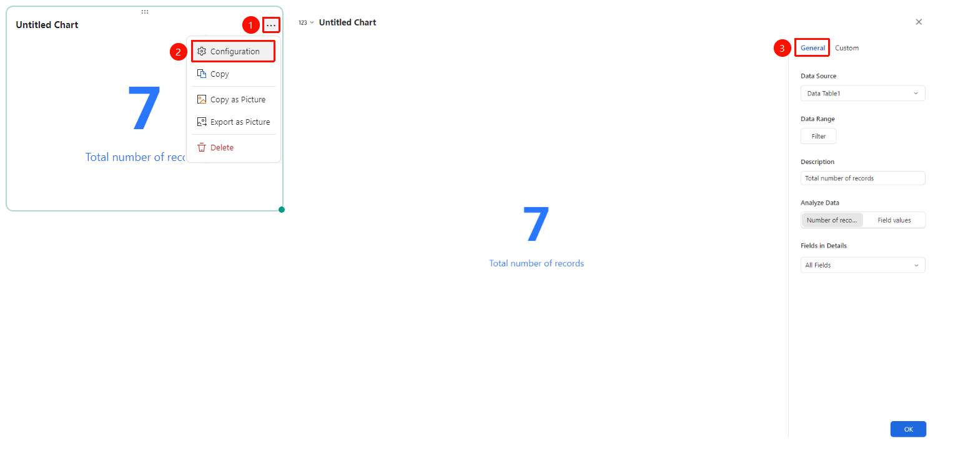Click the green resize dot on the card corner
963x461 pixels.
coord(282,210)
